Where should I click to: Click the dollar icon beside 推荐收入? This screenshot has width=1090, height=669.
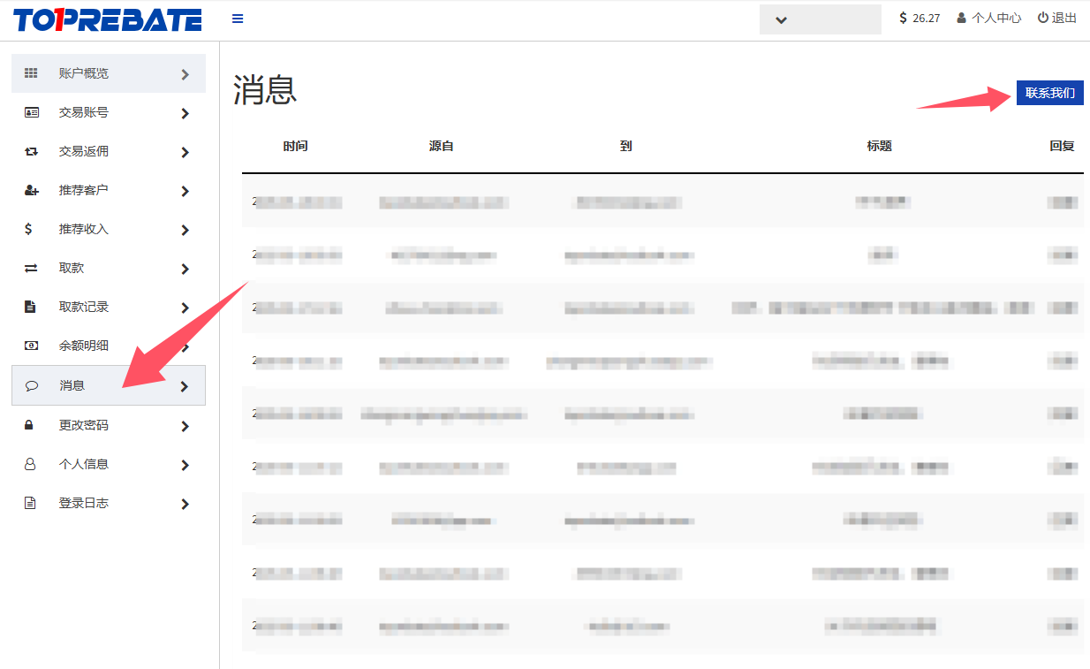point(29,229)
